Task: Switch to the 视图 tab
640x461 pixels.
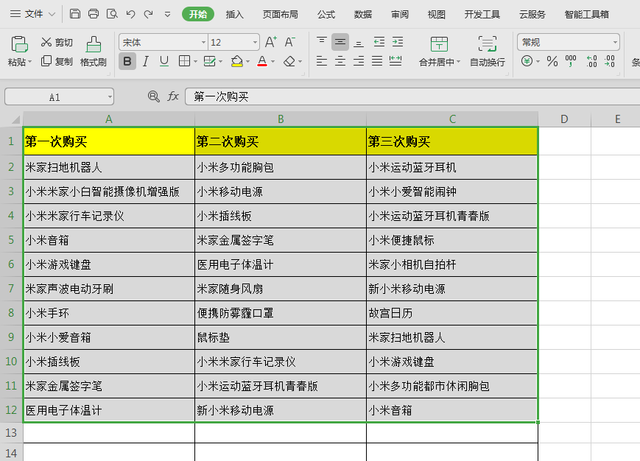Action: coord(436,14)
